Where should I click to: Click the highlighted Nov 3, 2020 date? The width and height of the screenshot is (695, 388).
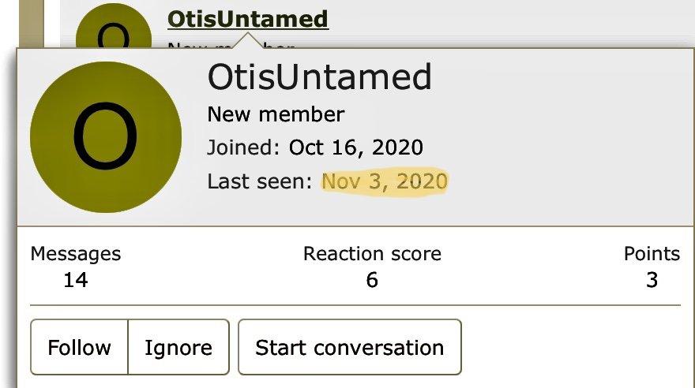click(385, 181)
